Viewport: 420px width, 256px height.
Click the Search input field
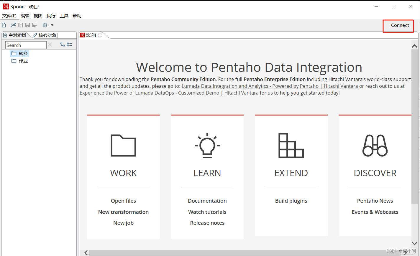click(x=26, y=45)
